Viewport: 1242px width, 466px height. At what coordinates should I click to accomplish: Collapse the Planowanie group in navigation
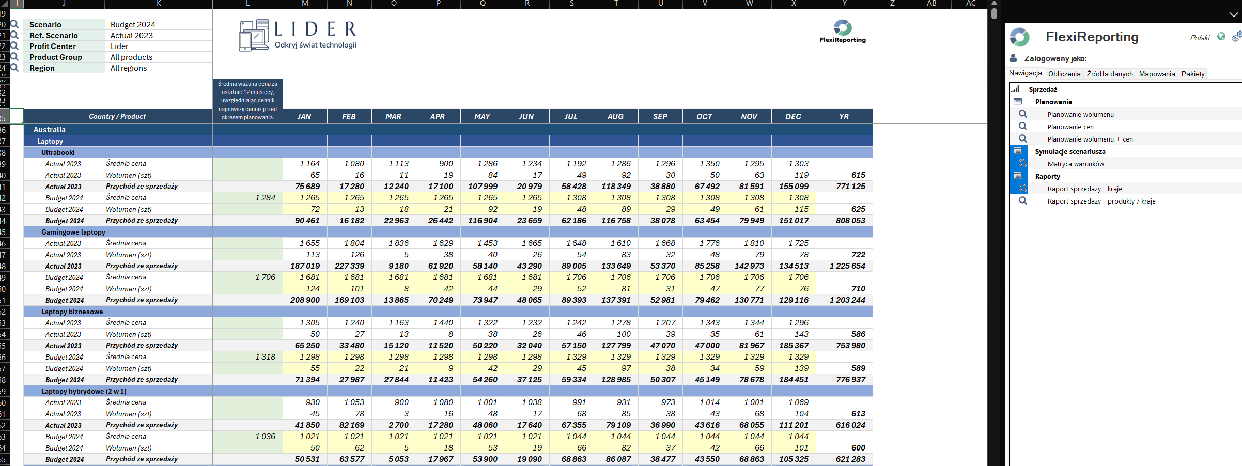coord(1018,102)
